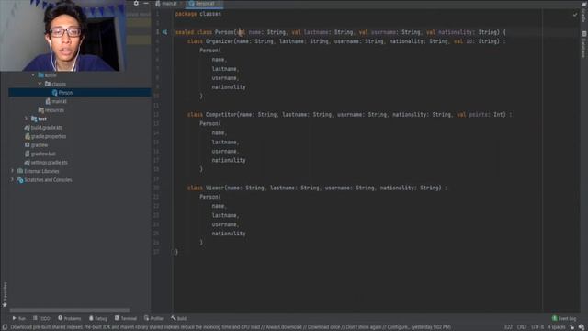The width and height of the screenshot is (588, 331).
Task: Open gradle.properties file
Action: [49, 136]
